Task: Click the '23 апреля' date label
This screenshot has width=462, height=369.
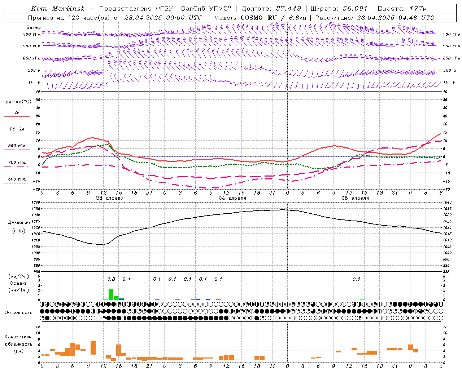Action: point(110,198)
